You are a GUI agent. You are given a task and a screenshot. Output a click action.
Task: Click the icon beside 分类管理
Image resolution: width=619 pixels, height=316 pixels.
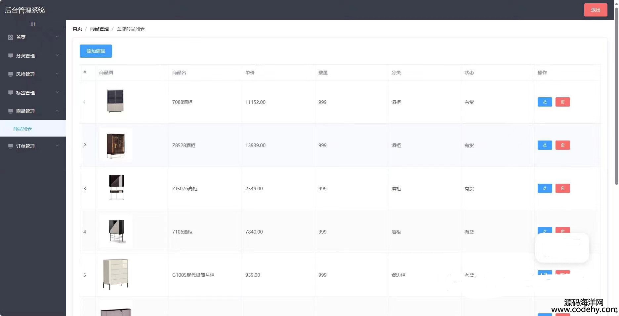click(11, 56)
